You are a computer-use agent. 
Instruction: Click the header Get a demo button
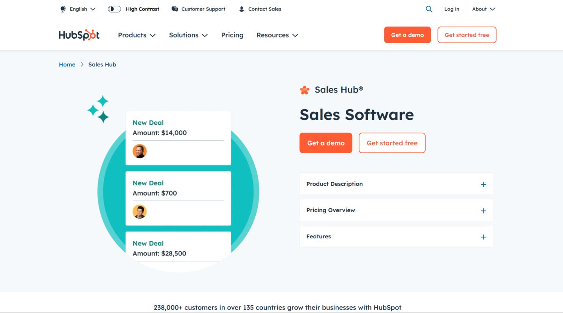tap(407, 35)
